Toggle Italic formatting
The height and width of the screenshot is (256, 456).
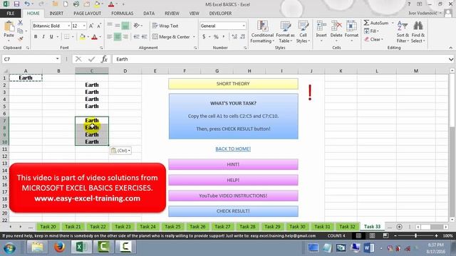click(43, 36)
